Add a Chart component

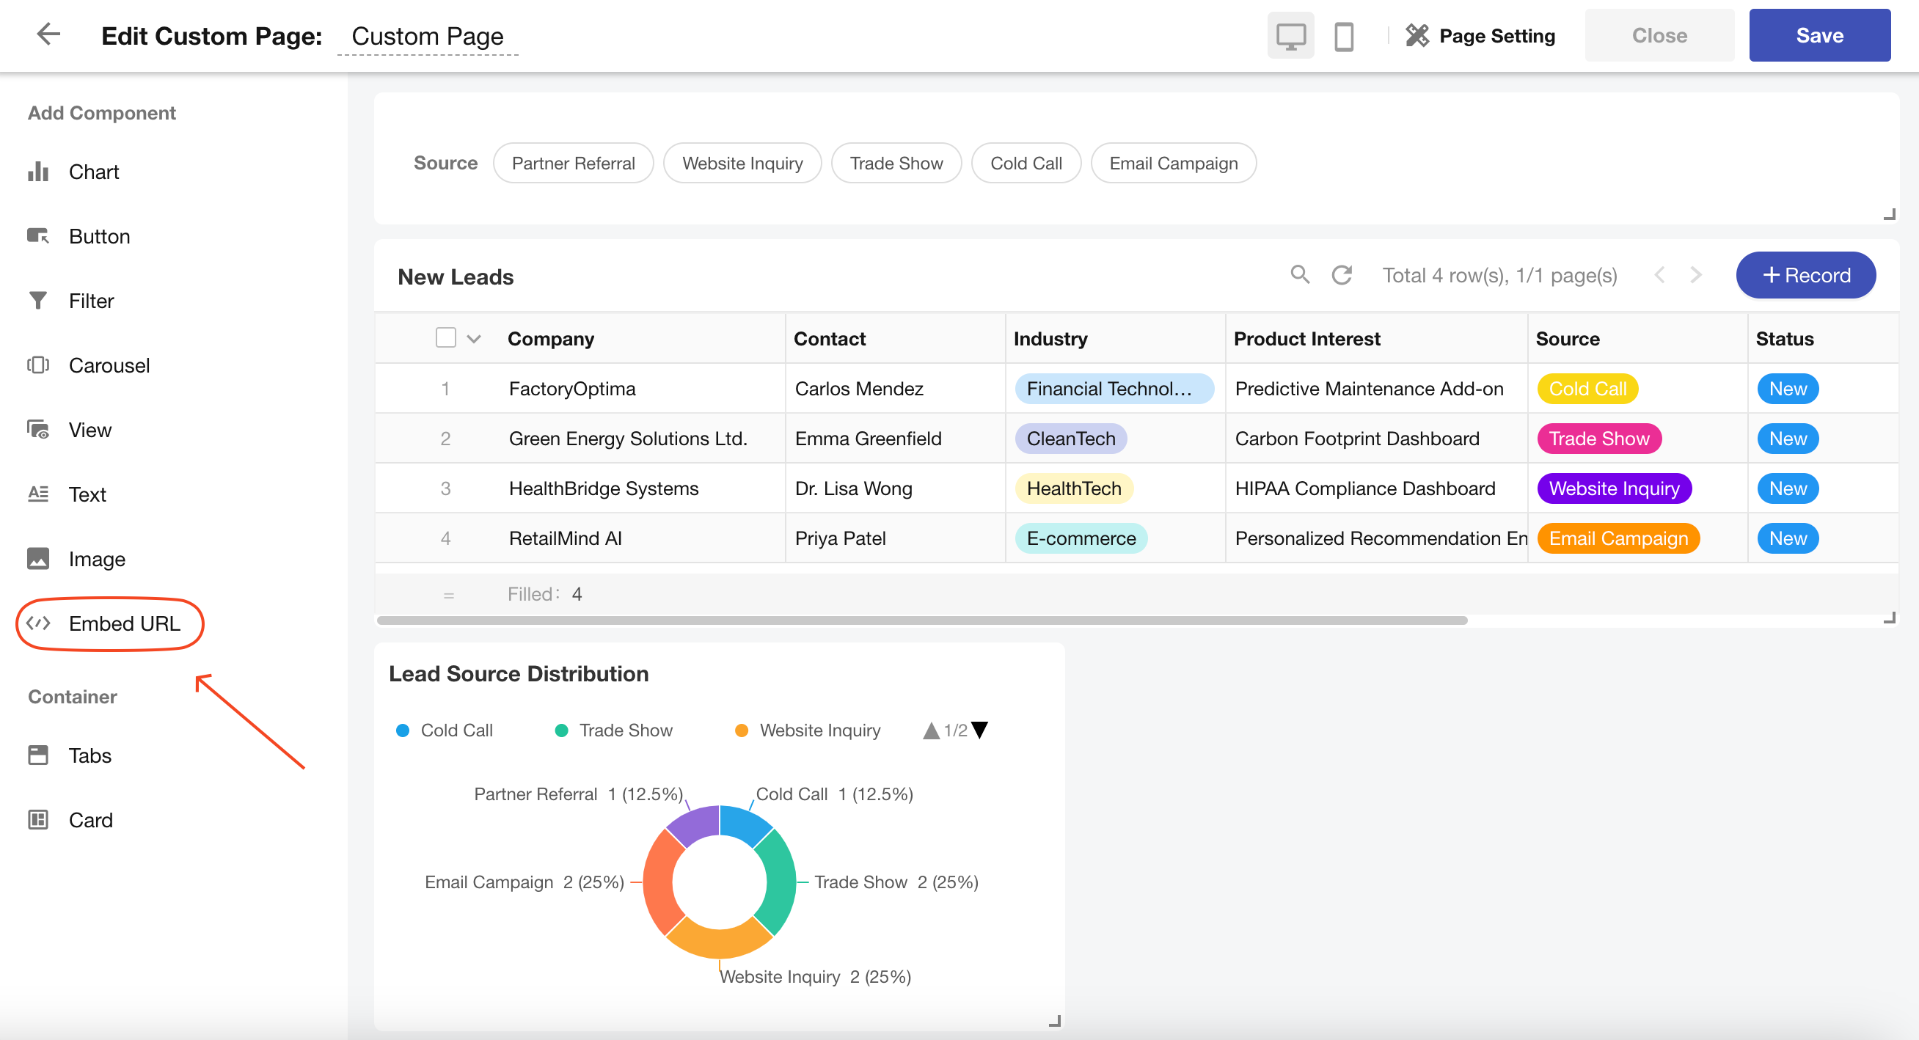tap(93, 172)
